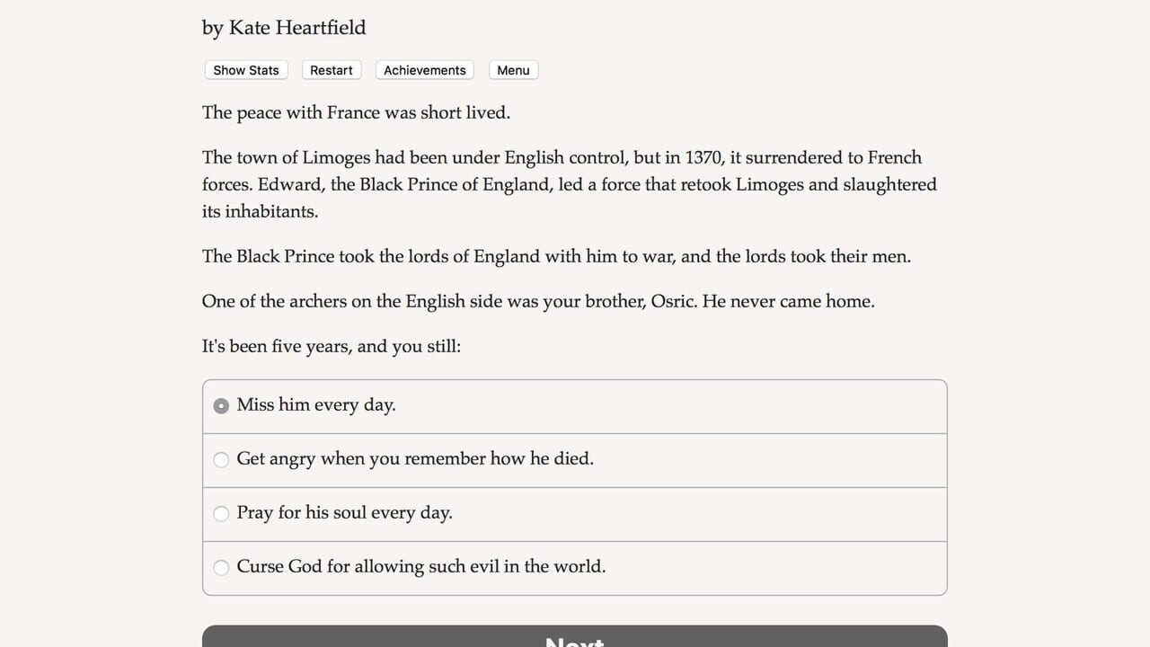Click the blank right side of the Pray option row
This screenshot has width=1150, height=647.
[x=701, y=514]
